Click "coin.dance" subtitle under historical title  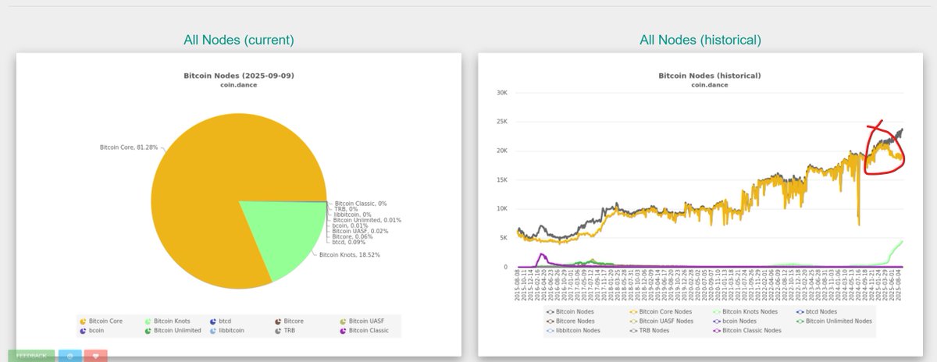(x=710, y=84)
